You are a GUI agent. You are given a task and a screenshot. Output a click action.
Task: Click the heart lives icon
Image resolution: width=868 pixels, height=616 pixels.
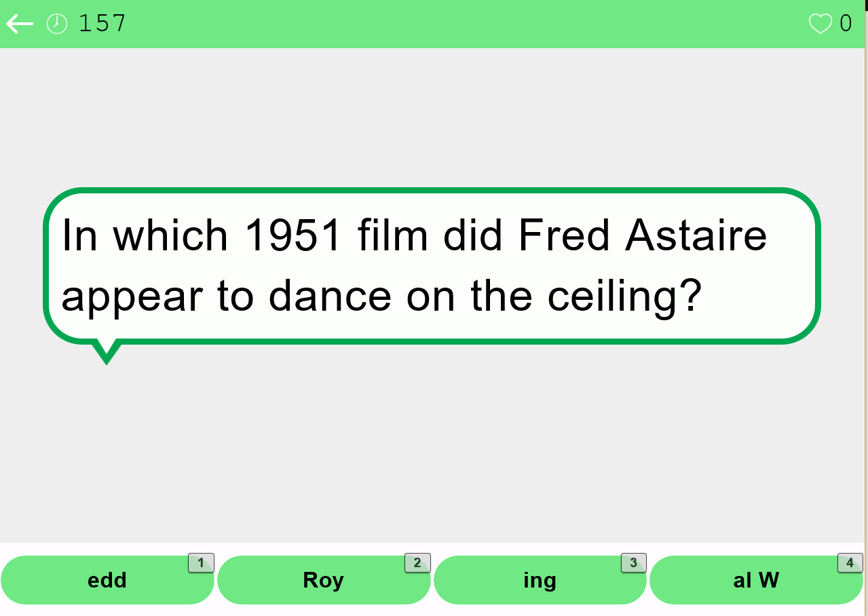[820, 24]
